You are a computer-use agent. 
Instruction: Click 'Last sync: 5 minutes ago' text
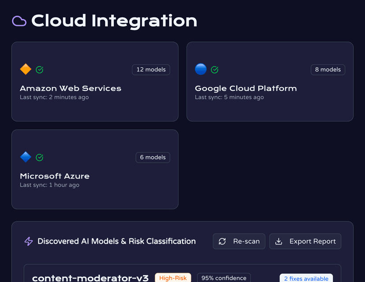tap(229, 97)
